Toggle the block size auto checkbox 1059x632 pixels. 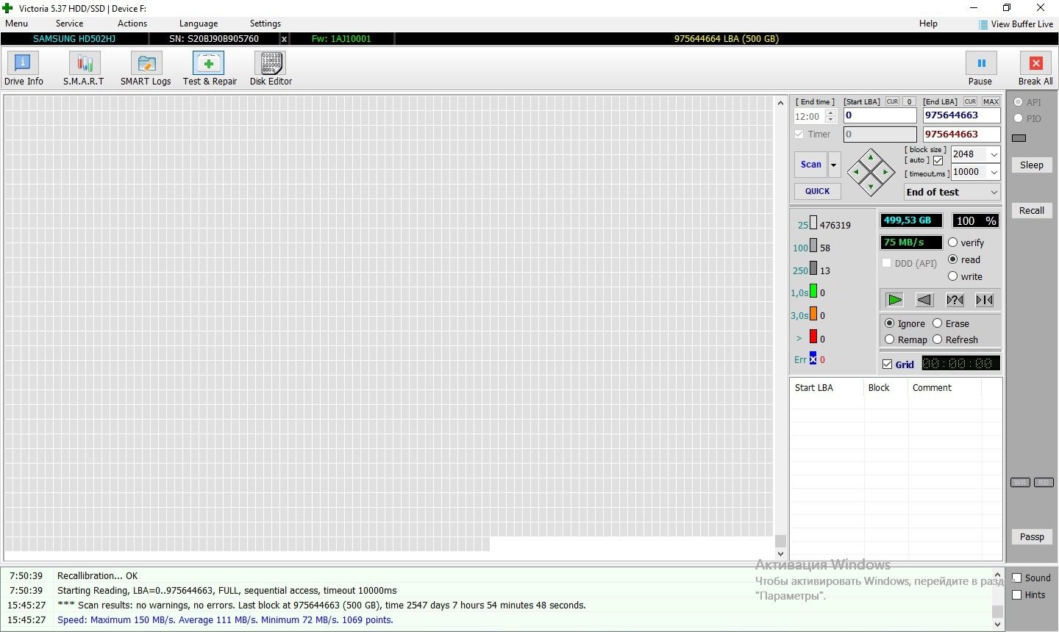coord(938,160)
